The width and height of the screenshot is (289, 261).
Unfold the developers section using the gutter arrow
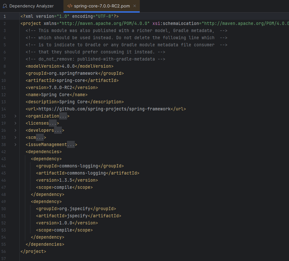point(15,130)
